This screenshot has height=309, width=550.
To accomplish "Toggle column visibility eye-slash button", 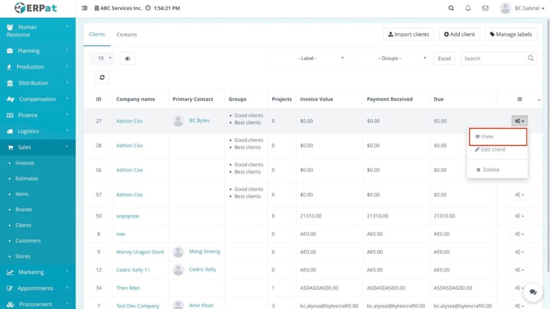I will 127,59.
